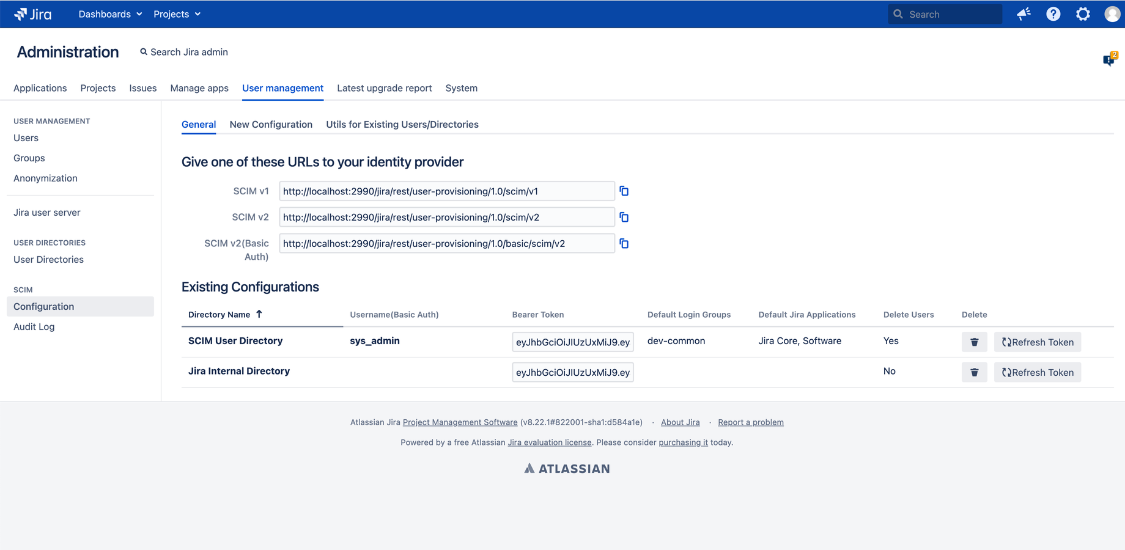Refresh token for SCIM User Directory

click(1038, 342)
